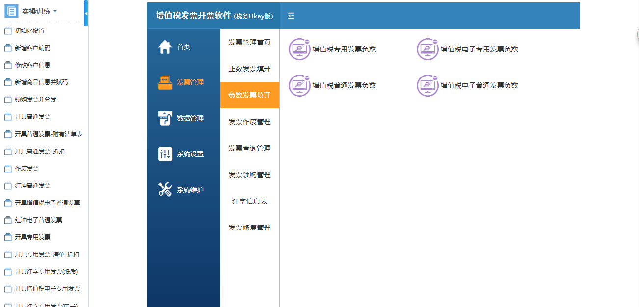Open 发票领购管理 submenu item

[x=250, y=175]
